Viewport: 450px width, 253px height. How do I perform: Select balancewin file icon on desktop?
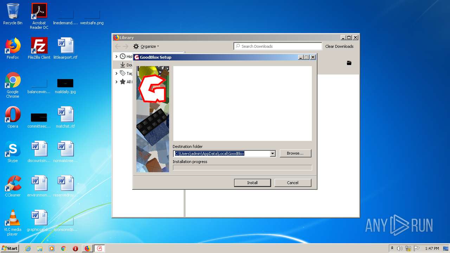pos(39,86)
